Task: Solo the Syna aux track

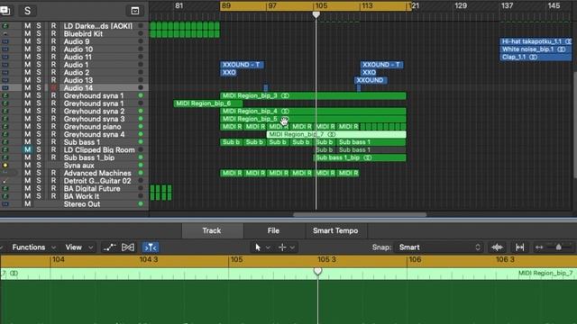Action: pyautogui.click(x=39, y=166)
